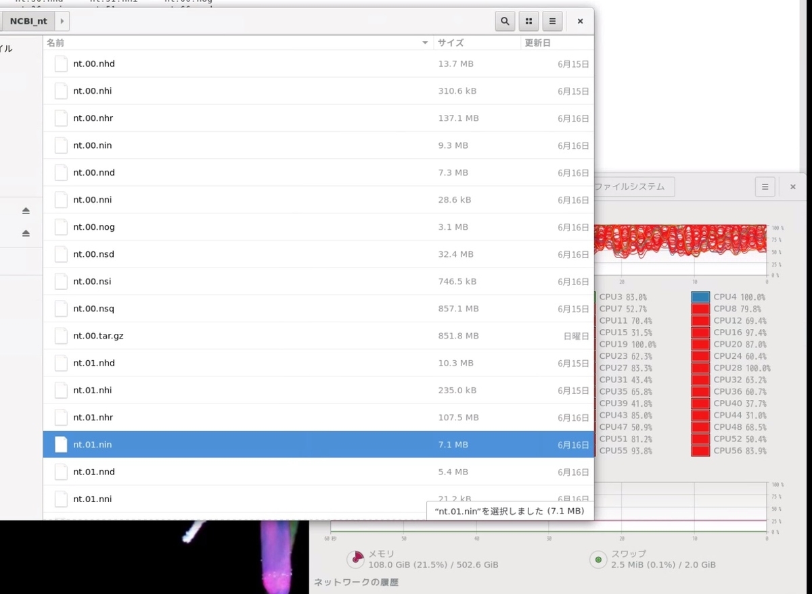Select file icon of nt.01.nnd
The height and width of the screenshot is (594, 812).
tap(61, 472)
